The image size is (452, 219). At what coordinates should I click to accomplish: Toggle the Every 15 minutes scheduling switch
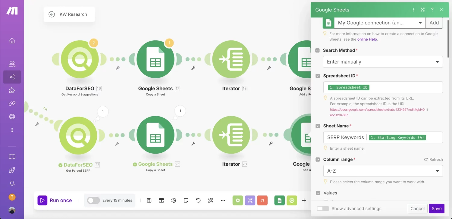[93, 200]
